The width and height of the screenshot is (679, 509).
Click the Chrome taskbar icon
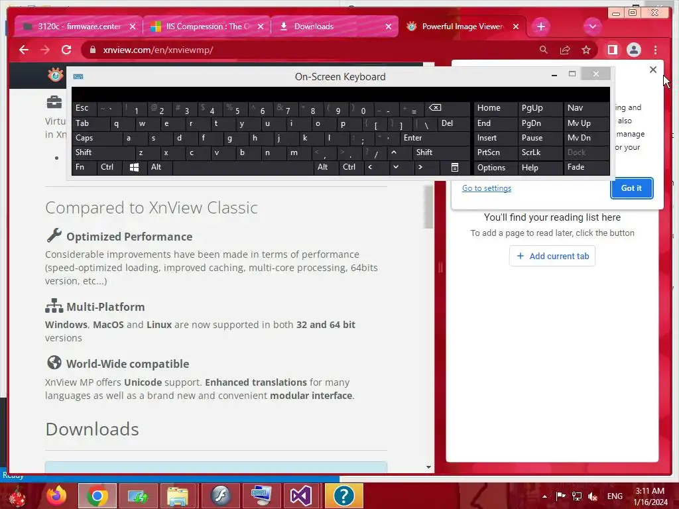coord(97,496)
